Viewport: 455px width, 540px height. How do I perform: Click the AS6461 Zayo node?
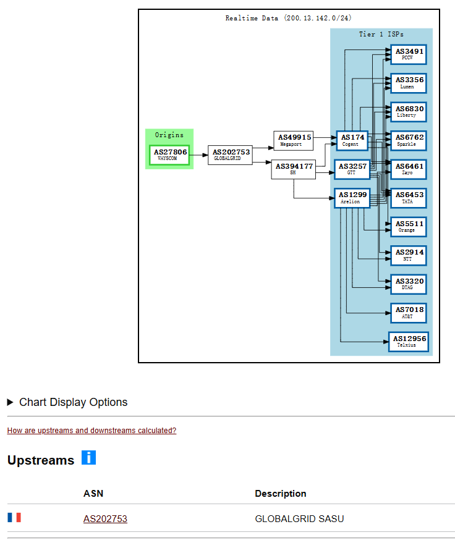pos(409,169)
